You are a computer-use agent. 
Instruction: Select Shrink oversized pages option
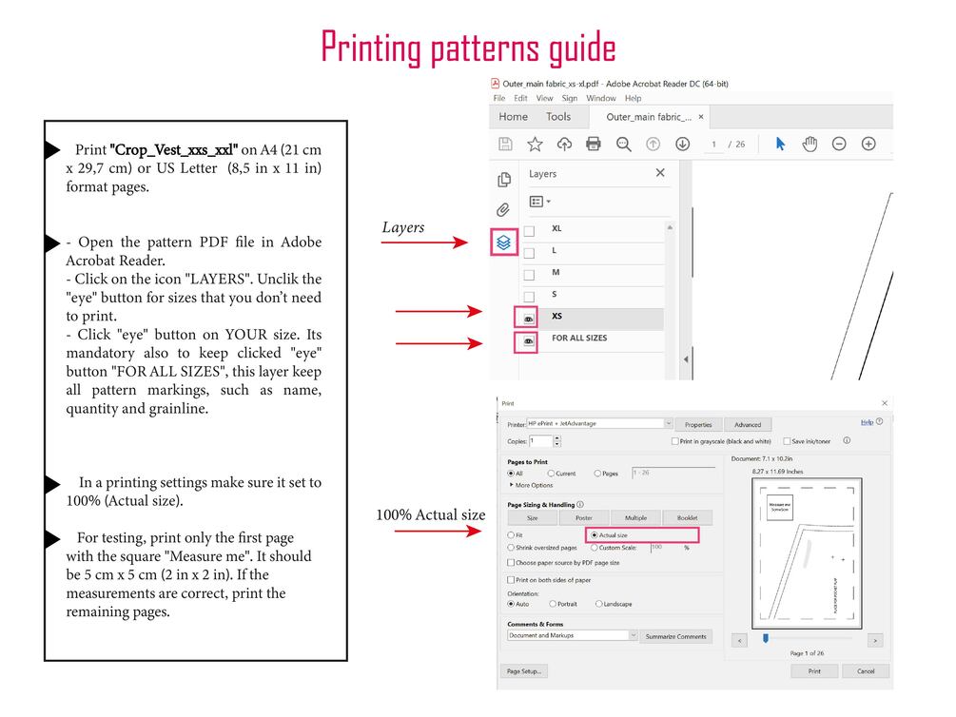coord(511,548)
